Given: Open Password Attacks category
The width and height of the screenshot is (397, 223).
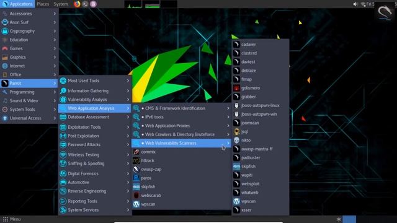Looking at the screenshot, I should point(95,144).
